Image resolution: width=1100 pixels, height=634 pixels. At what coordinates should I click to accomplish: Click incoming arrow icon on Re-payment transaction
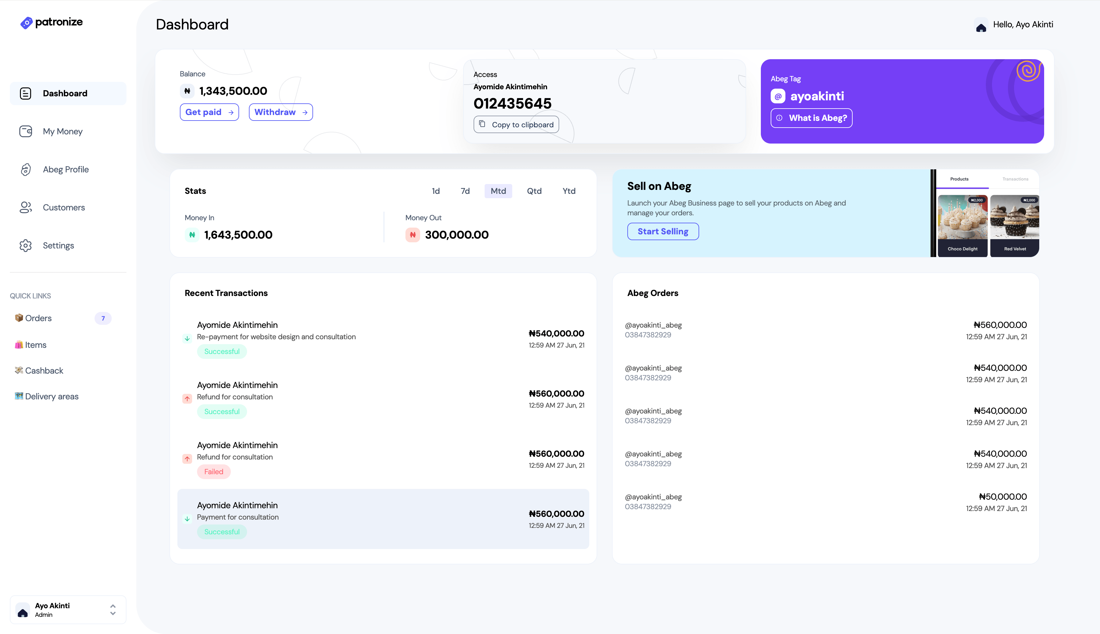187,338
